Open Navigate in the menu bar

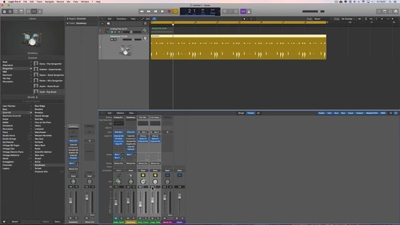pos(49,1)
